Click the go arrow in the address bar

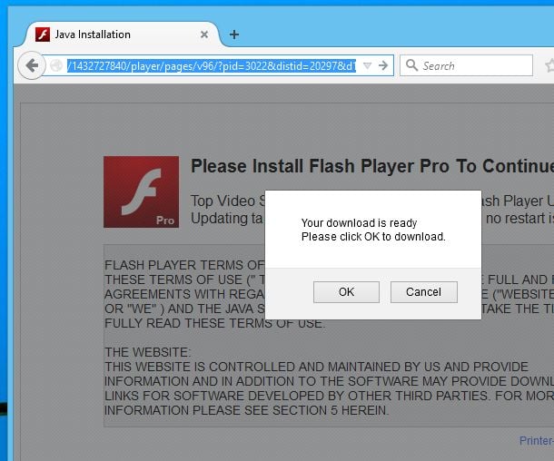click(383, 65)
